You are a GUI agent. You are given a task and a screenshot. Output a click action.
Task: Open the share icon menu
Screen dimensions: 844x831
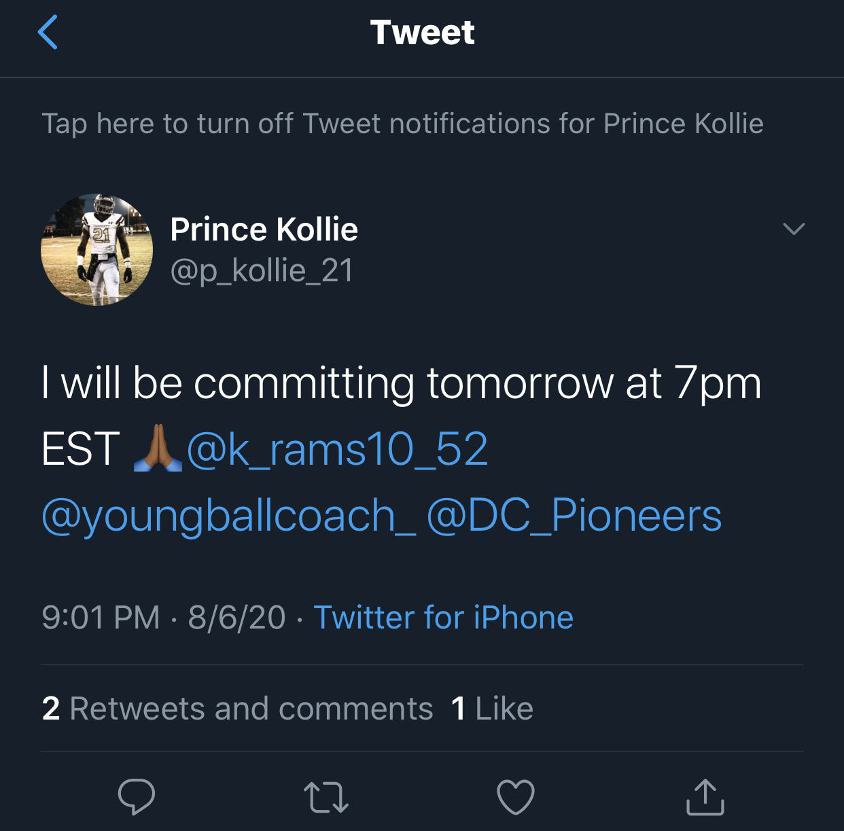tap(705, 797)
